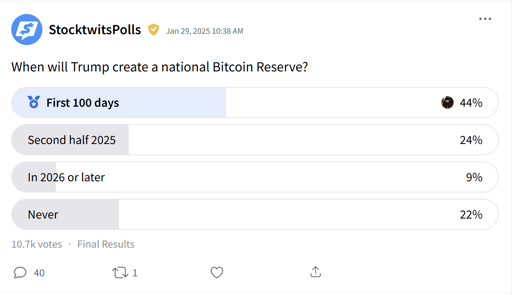Open the StocktwitsPolls username link
Viewport: 512px width, 295px height.
click(95, 29)
